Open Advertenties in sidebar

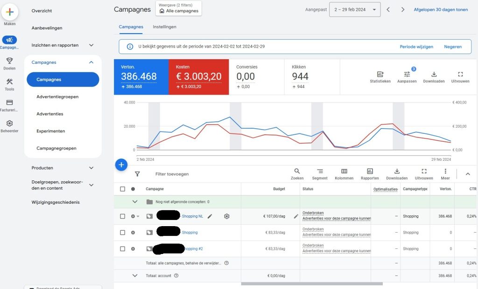click(50, 114)
